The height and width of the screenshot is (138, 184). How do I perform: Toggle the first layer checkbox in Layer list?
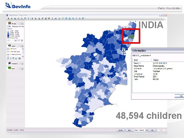coord(8,49)
